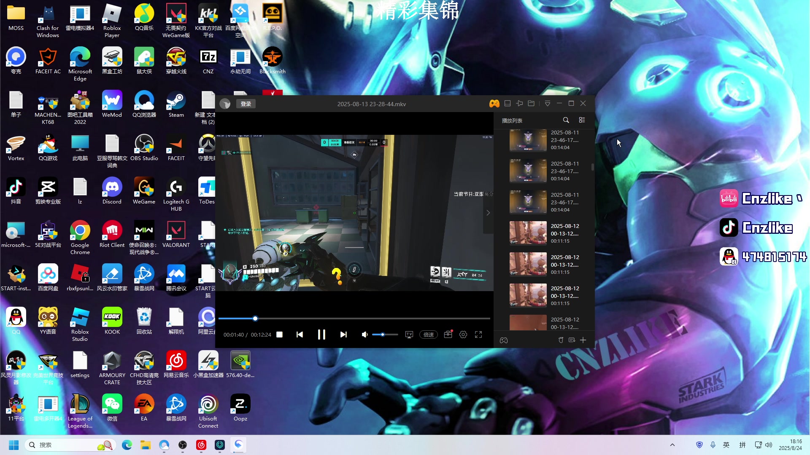The image size is (810, 455).
Task: Change playlist view mode icon
Action: pyautogui.click(x=582, y=120)
